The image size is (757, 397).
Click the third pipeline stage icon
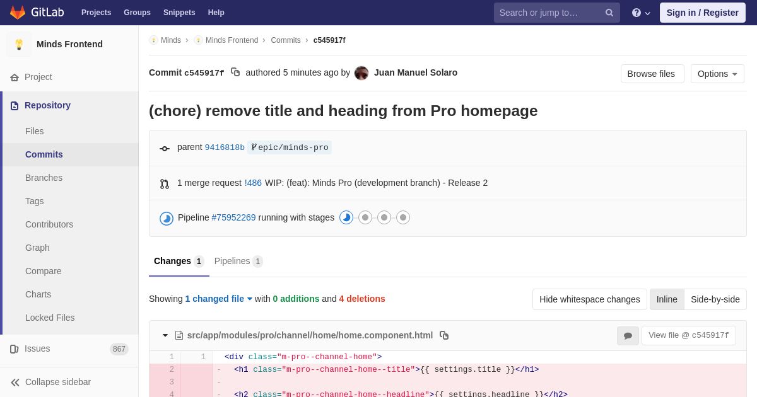(384, 217)
